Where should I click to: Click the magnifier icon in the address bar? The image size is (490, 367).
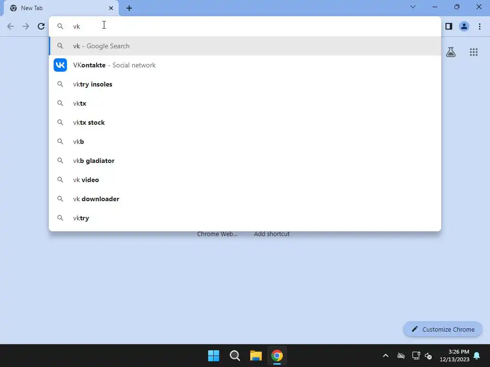[x=60, y=26]
